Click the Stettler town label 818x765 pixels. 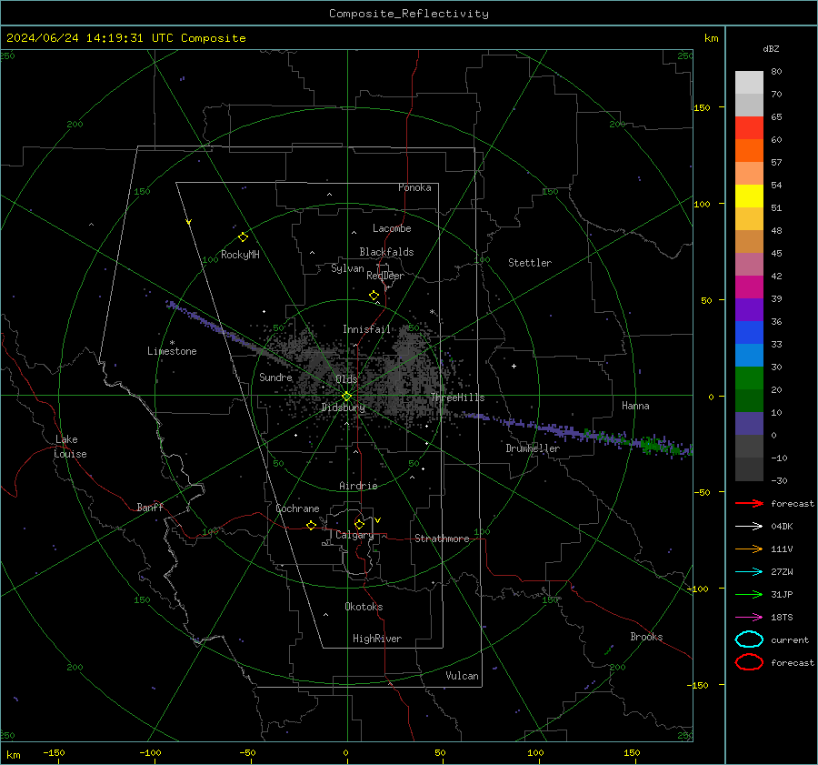coord(530,263)
